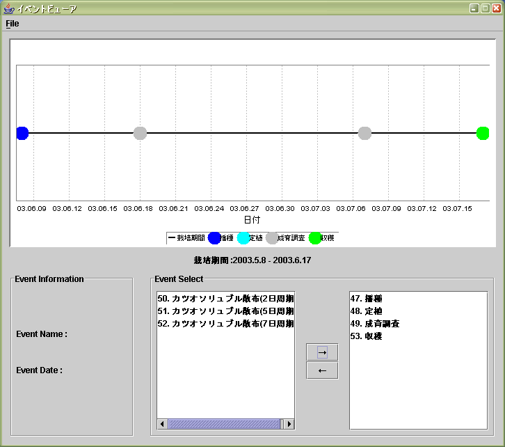Click the green 収穫 legend circle
505x447 pixels.
[x=315, y=238]
